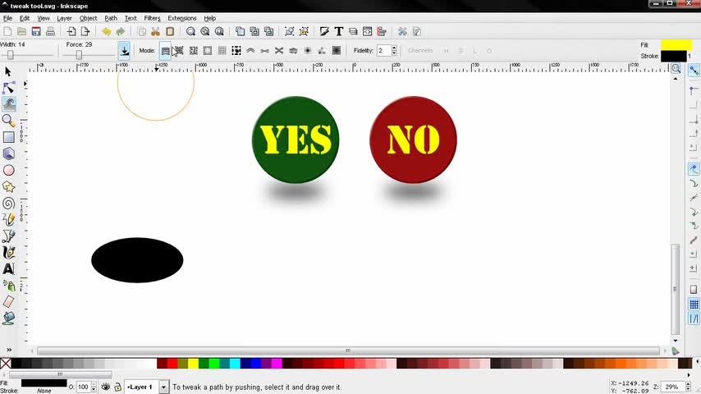
Task: Click the Group objects icon
Action: click(290, 31)
